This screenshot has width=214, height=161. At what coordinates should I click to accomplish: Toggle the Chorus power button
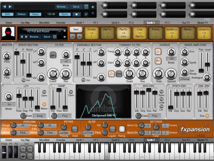pos(158,52)
